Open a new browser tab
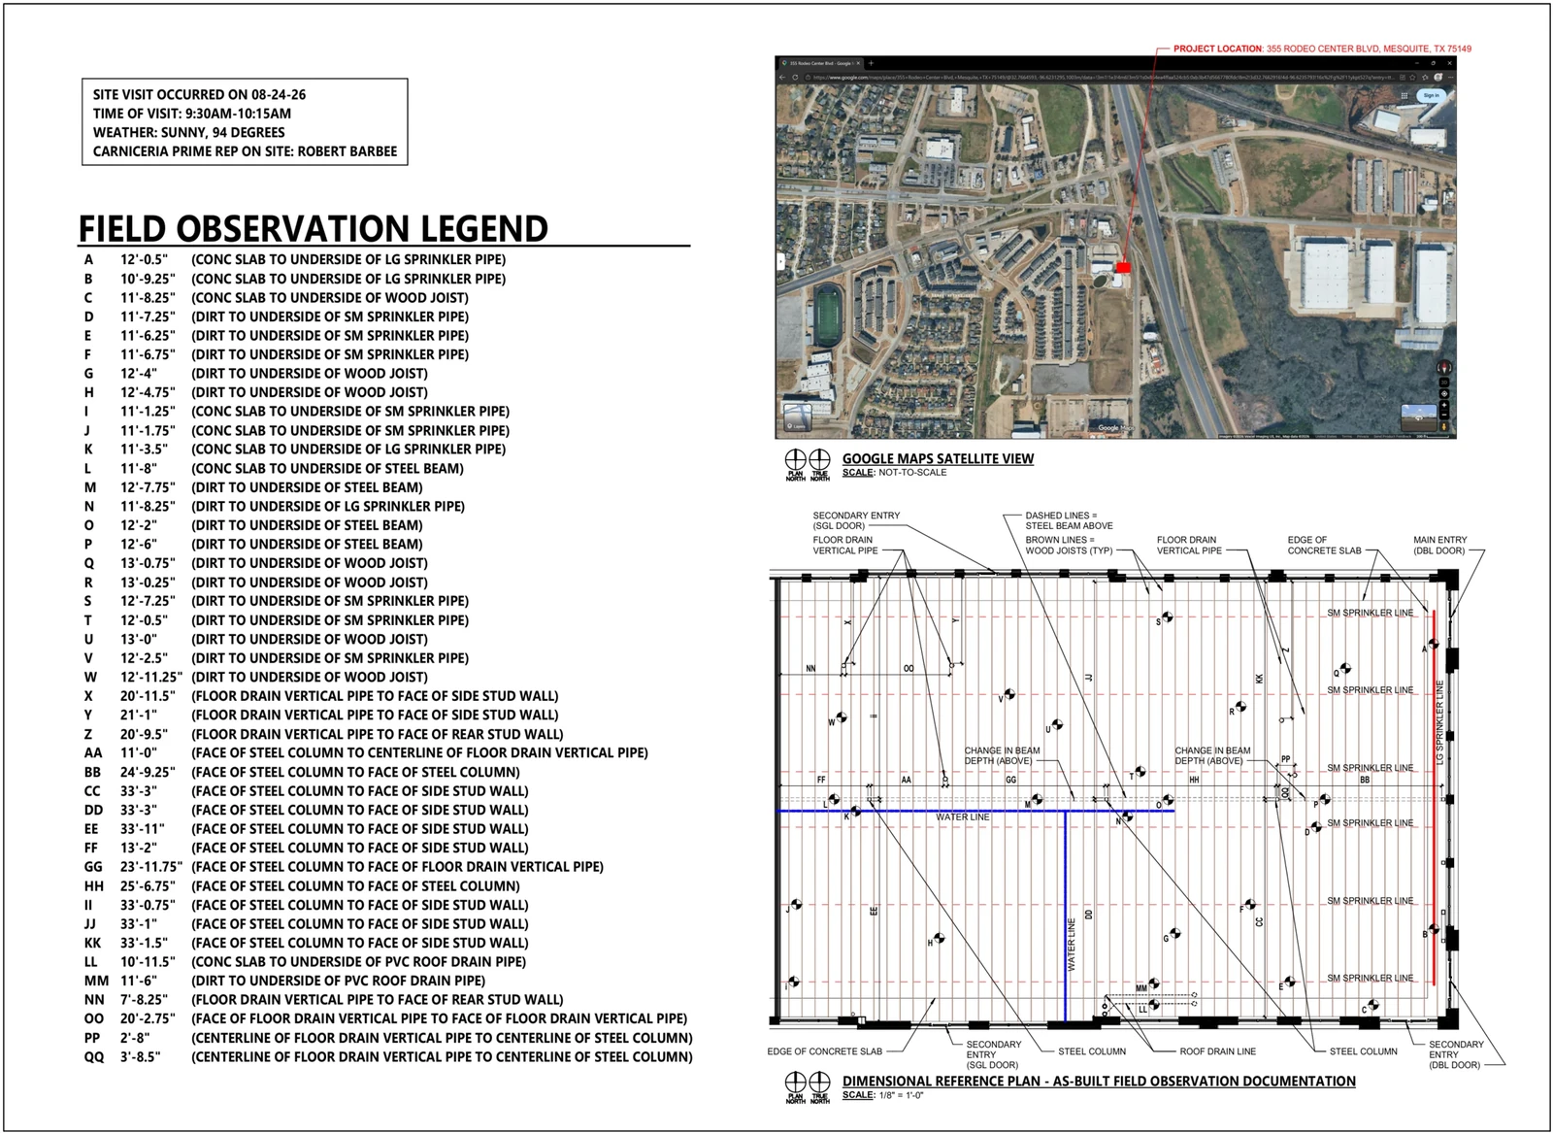This screenshot has height=1133, width=1553. coord(871,63)
